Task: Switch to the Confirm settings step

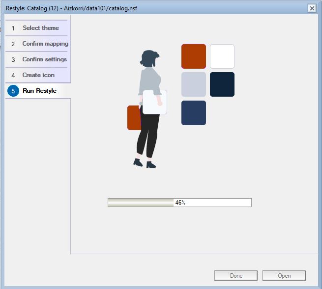Action: [44, 59]
